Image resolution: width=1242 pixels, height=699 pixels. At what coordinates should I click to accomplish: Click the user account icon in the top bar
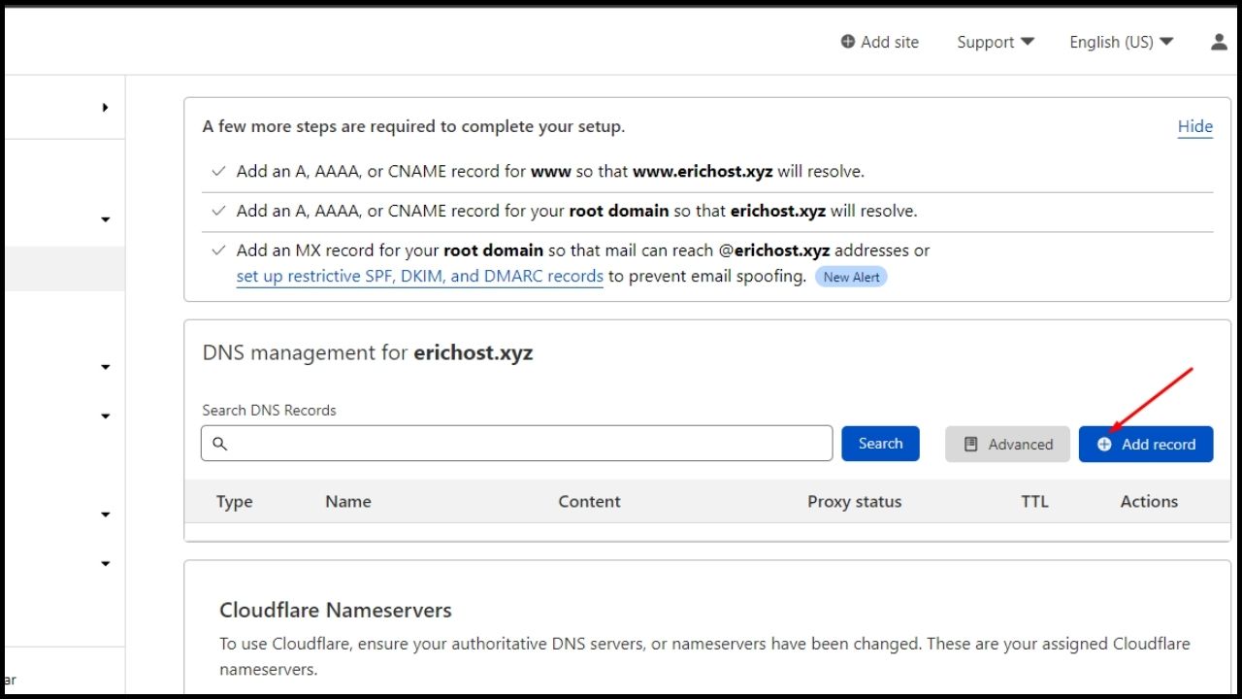tap(1218, 42)
